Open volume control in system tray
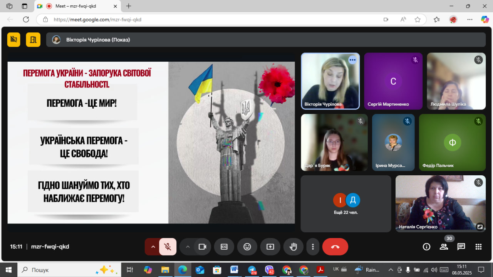 tap(434, 270)
